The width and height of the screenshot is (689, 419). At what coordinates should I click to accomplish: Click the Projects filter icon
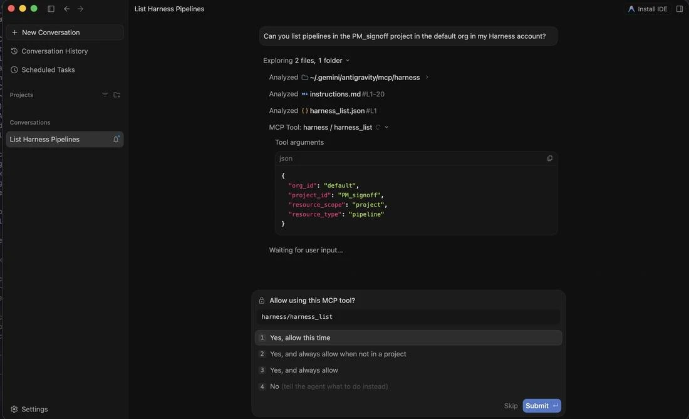pyautogui.click(x=105, y=95)
